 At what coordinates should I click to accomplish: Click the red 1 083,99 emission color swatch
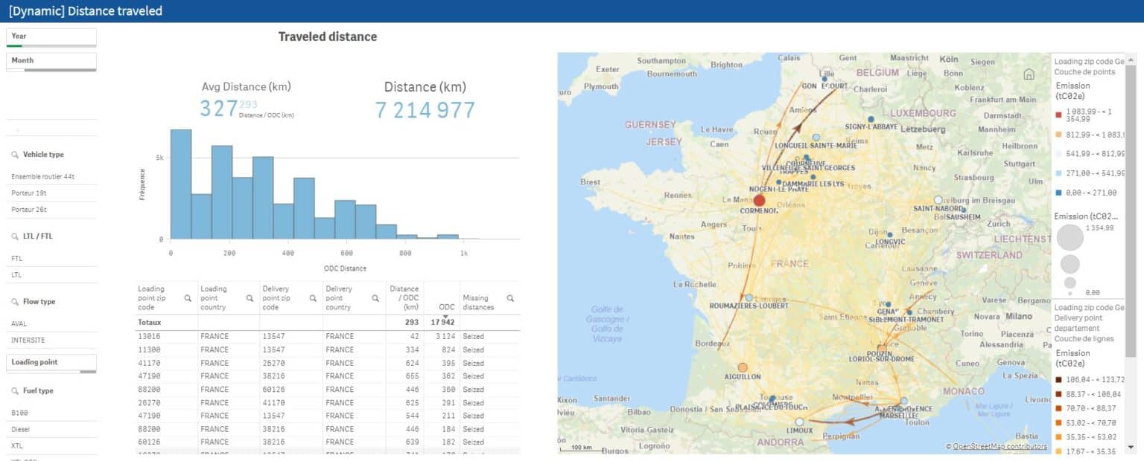(x=1058, y=115)
